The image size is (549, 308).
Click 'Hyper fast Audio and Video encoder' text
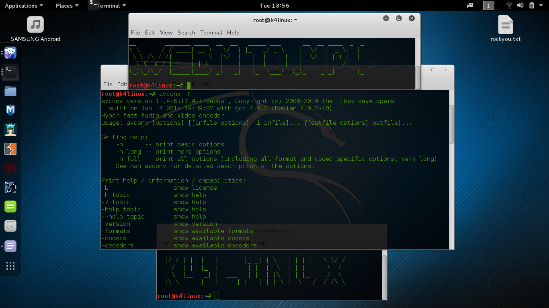163,115
